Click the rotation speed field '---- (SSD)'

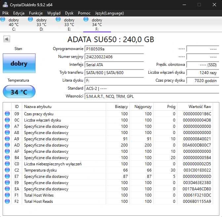pos(203,65)
